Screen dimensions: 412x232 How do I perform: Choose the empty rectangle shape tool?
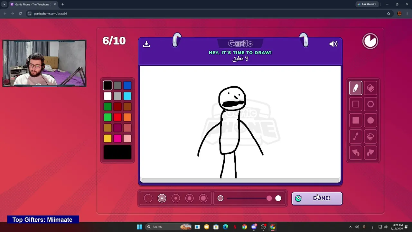click(x=356, y=104)
